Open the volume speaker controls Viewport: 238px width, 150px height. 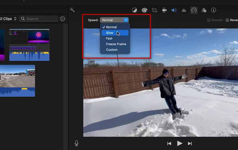tap(174, 10)
